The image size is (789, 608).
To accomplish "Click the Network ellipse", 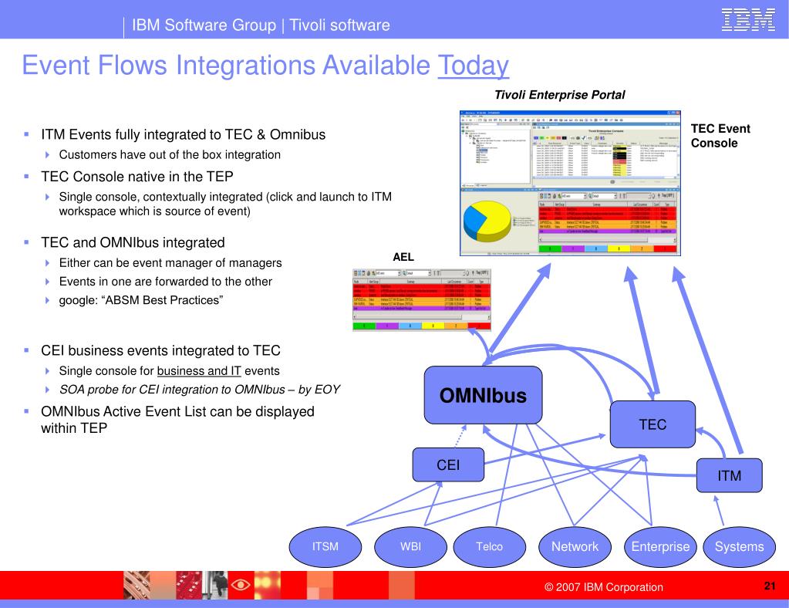I will coord(575,546).
